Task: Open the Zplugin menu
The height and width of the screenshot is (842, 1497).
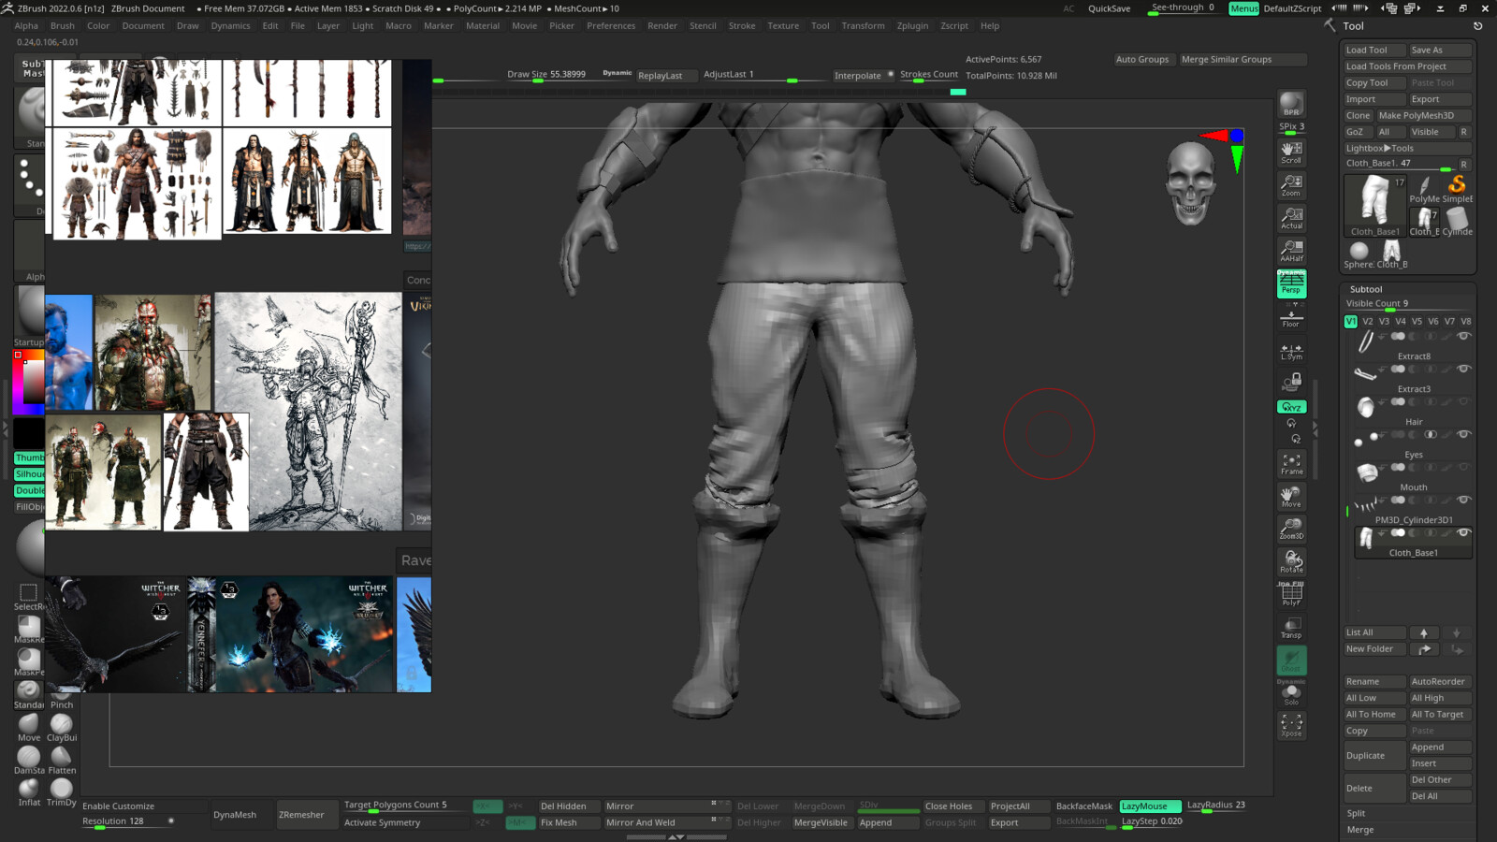Action: click(912, 26)
